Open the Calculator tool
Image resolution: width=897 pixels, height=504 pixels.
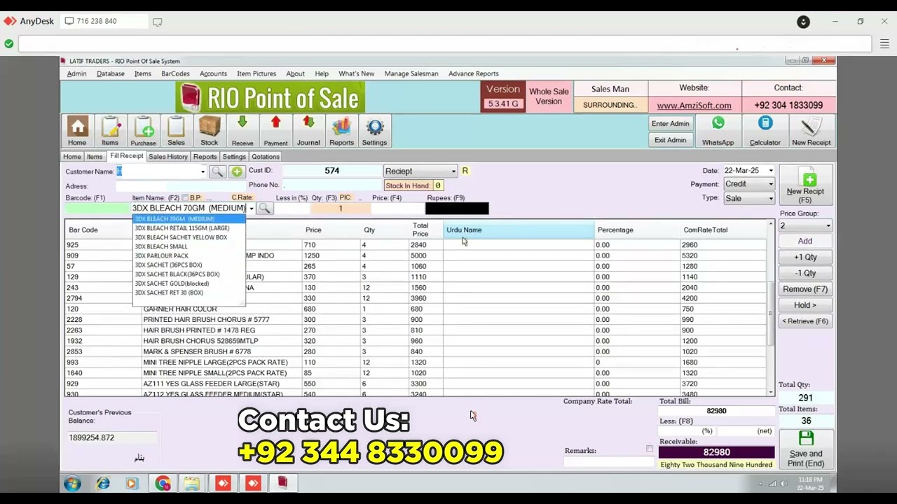765,131
